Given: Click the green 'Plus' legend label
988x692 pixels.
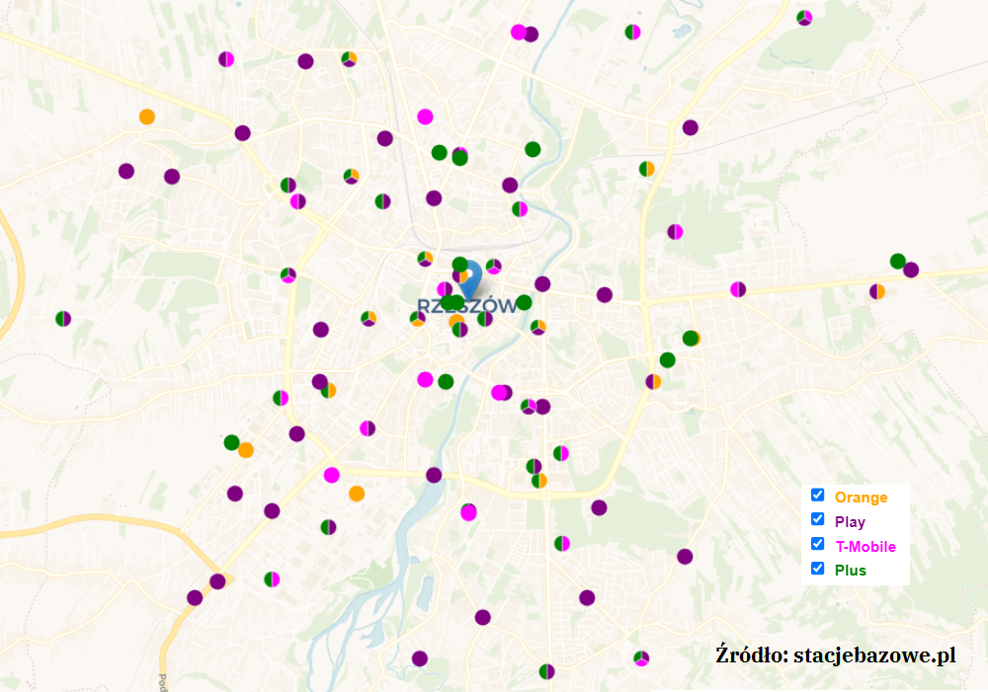Looking at the screenshot, I should tap(850, 571).
